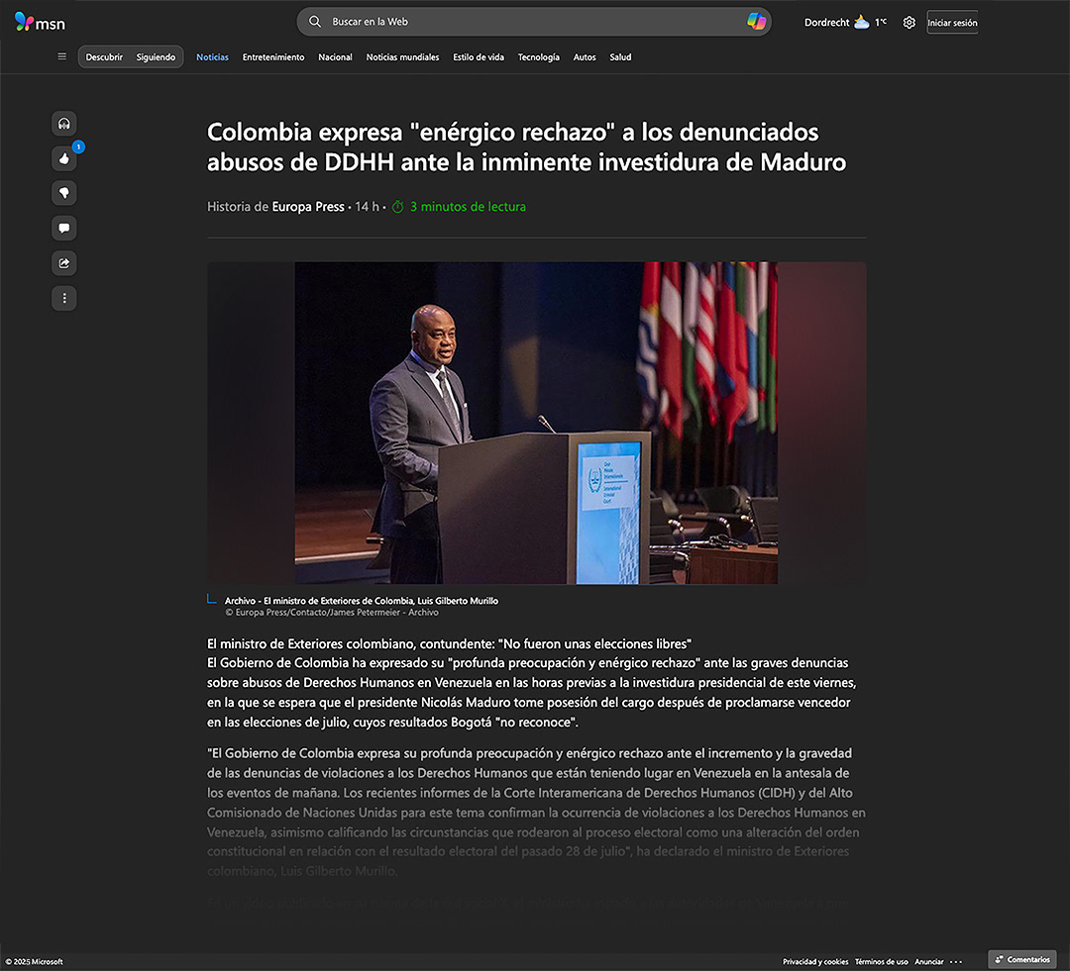Open the MSN home logo
Image resolution: width=1070 pixels, height=971 pixels.
(40, 23)
